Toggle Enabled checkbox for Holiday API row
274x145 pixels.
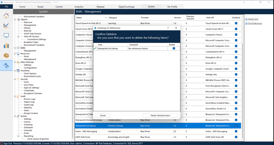point(236,75)
